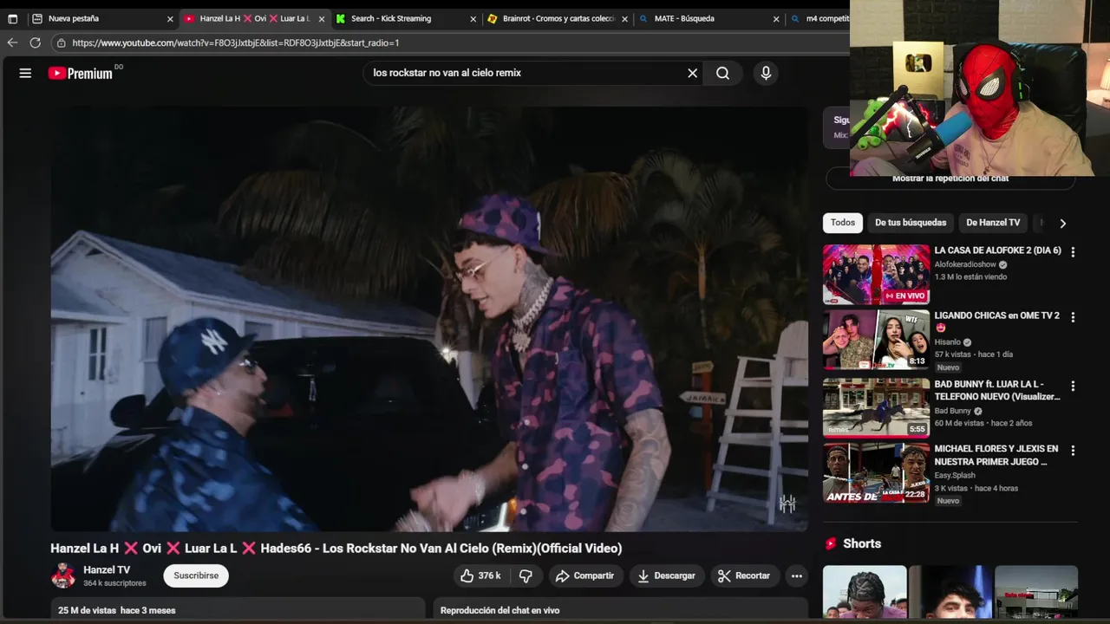Image resolution: width=1110 pixels, height=624 pixels.
Task: Open options for MICHAEL FLORES Y JLEXIS video
Action: pyautogui.click(x=1073, y=451)
